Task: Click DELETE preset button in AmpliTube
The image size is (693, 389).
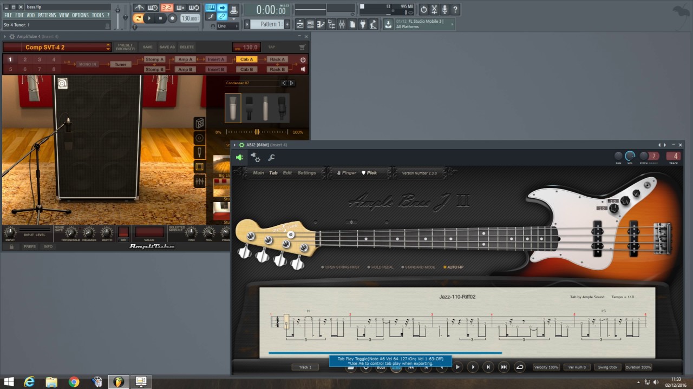Action: coord(186,47)
